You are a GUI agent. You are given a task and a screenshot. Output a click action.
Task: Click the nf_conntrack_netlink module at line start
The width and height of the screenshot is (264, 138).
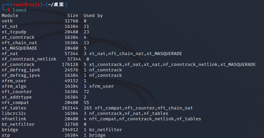(x=29, y=59)
